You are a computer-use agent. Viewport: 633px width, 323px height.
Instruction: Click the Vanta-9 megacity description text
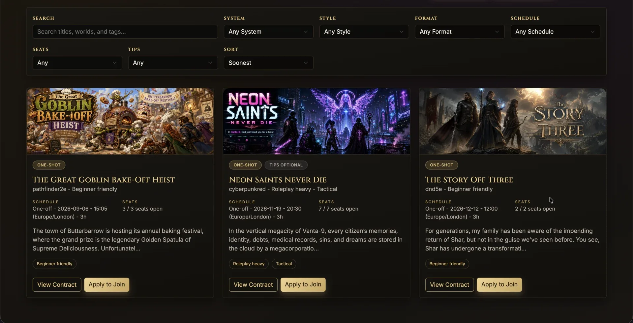click(316, 240)
